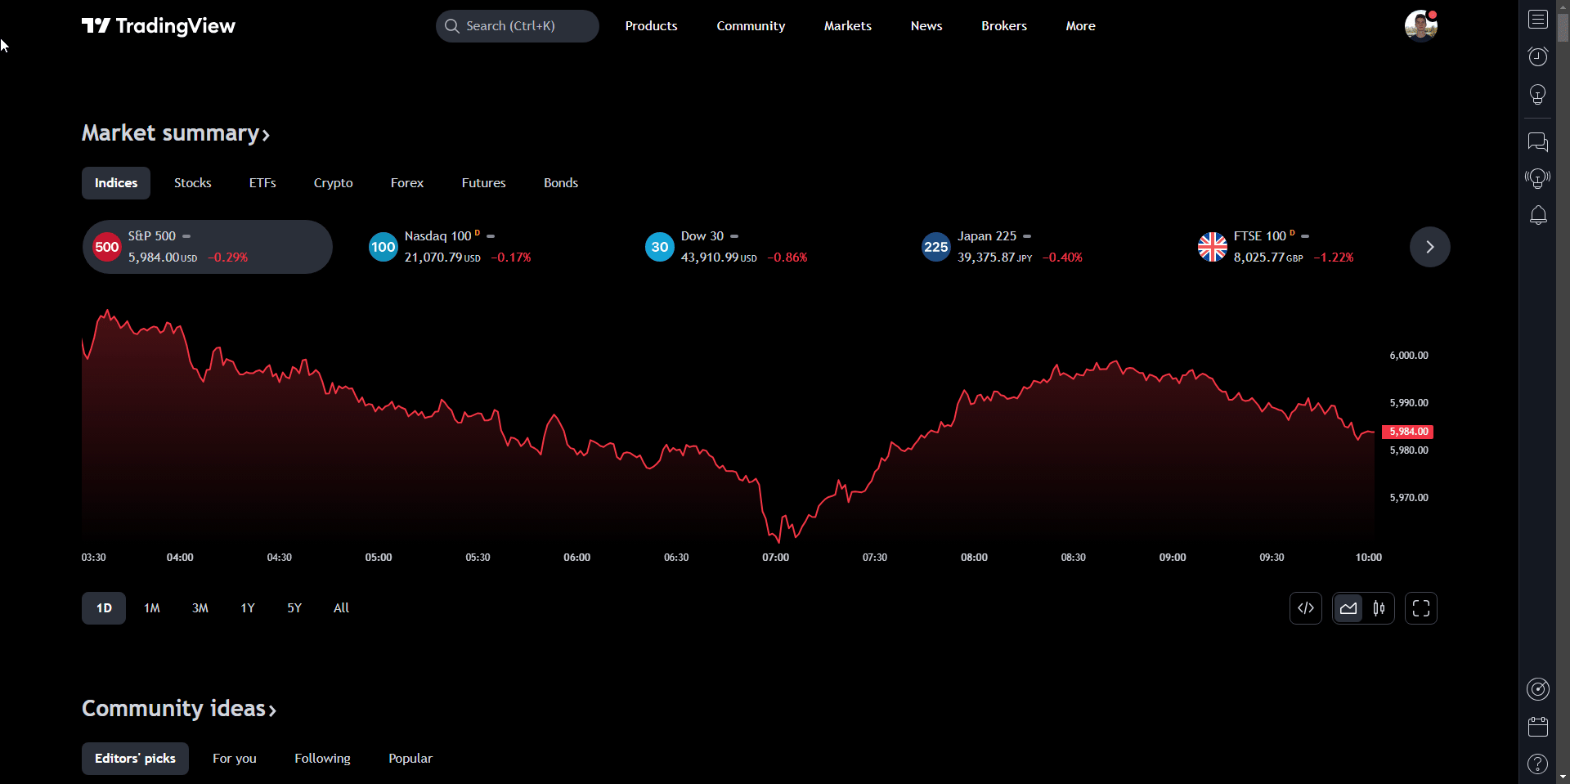This screenshot has height=784, width=1570.
Task: Click the Nasdaq 100 badge icon
Action: (384, 247)
